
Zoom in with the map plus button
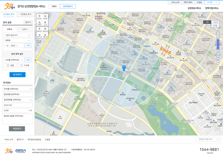[218, 31]
